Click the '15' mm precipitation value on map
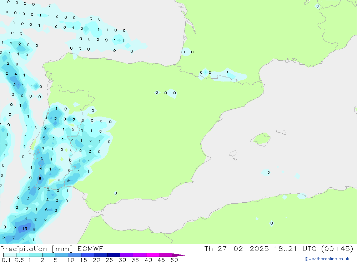 25,229
